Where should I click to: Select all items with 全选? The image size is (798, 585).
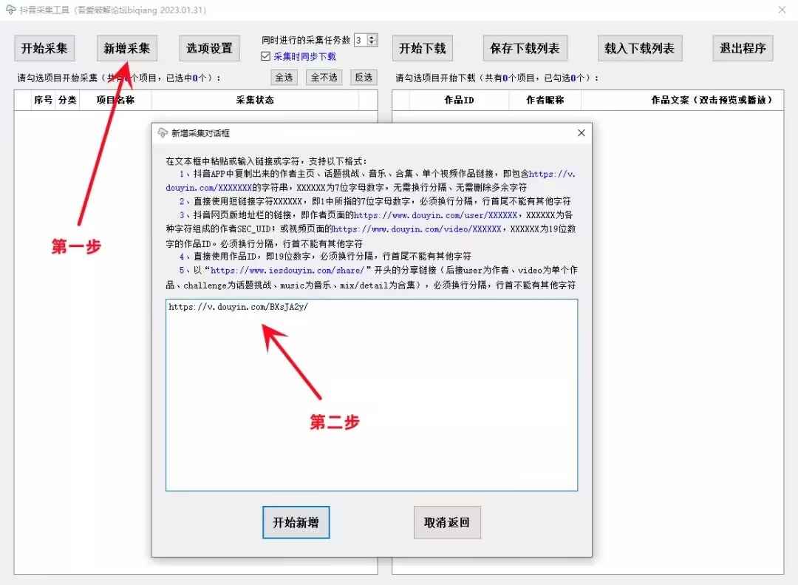point(284,78)
